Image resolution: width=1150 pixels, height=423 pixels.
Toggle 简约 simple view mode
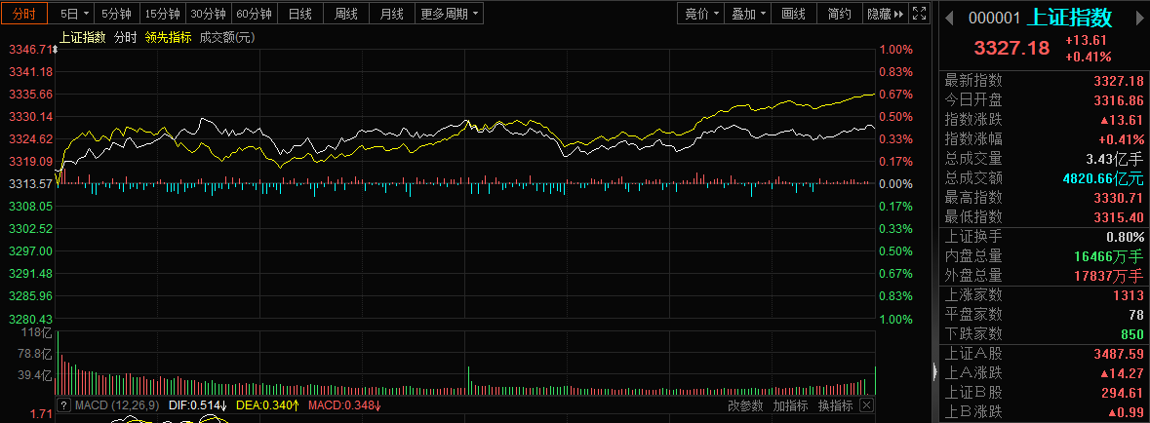(839, 14)
